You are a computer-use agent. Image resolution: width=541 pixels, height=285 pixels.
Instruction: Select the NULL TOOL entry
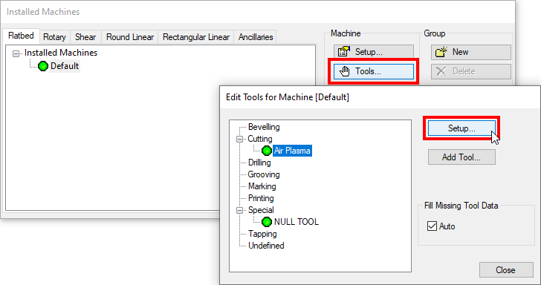(297, 222)
